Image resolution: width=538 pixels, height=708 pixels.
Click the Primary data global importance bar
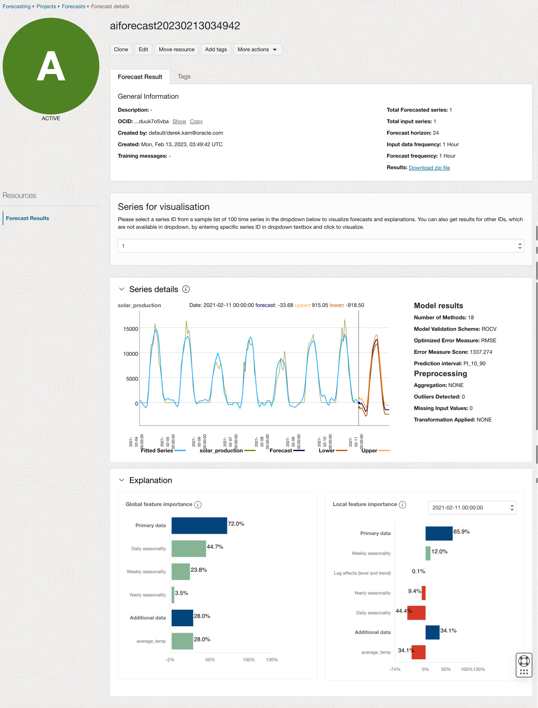(x=199, y=526)
